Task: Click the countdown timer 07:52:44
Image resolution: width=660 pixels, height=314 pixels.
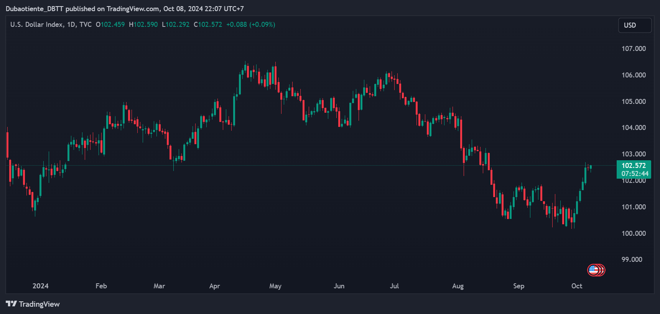Action: [635, 174]
